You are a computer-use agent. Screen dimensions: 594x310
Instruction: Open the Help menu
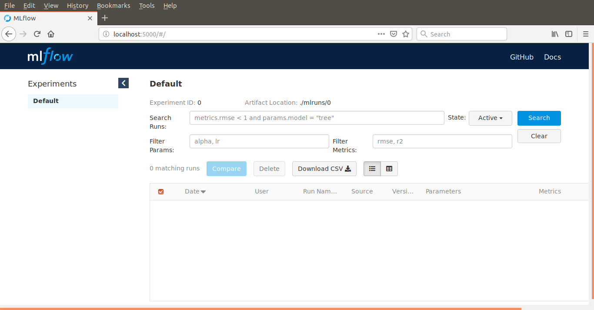pyautogui.click(x=170, y=6)
